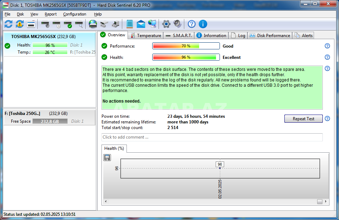Open the Disk menu

(20, 14)
